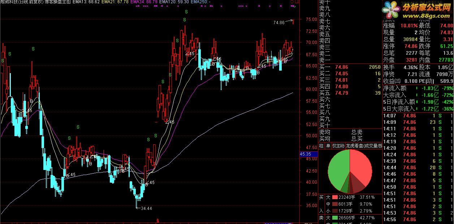The width and height of the screenshot is (454, 224).
Task: Click the 买三 price 74.81
Action: (x=342, y=80)
